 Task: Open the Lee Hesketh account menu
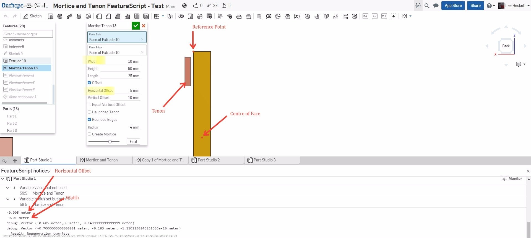514,6
